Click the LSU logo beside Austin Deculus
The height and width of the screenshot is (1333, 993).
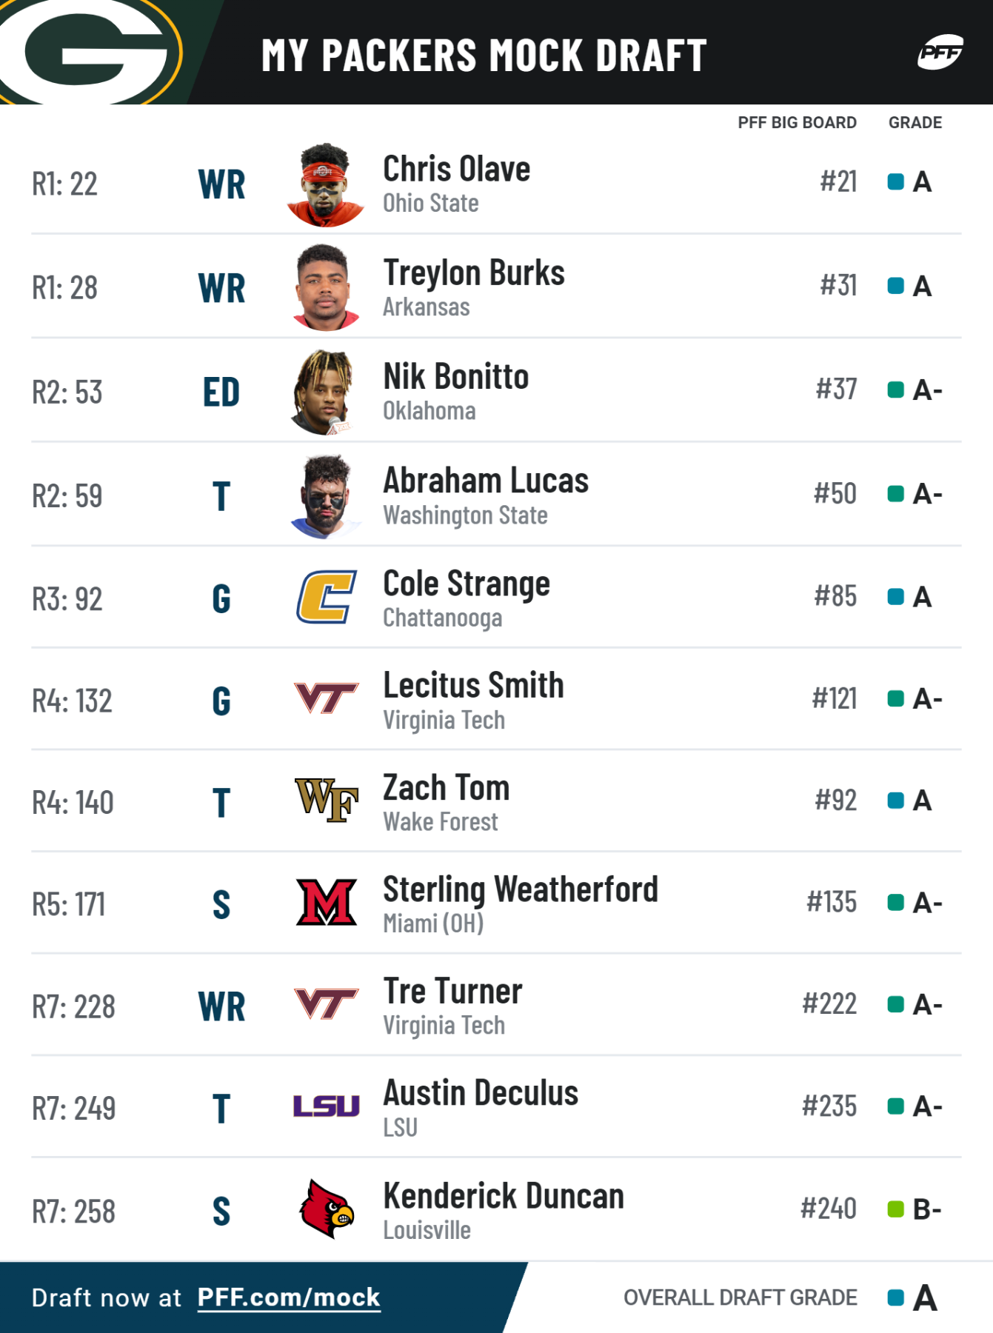pyautogui.click(x=327, y=1106)
